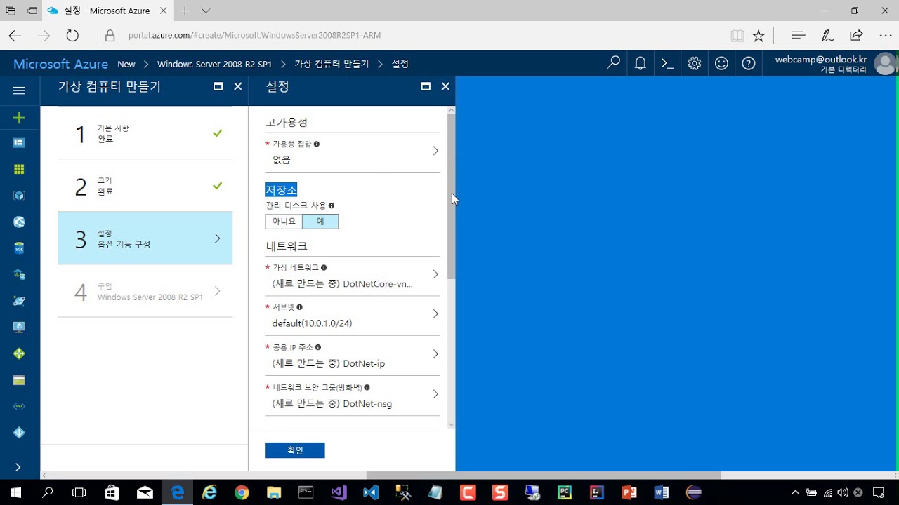This screenshot has height=505, width=899.
Task: Launch Cloud Shell from the header
Action: pos(667,63)
